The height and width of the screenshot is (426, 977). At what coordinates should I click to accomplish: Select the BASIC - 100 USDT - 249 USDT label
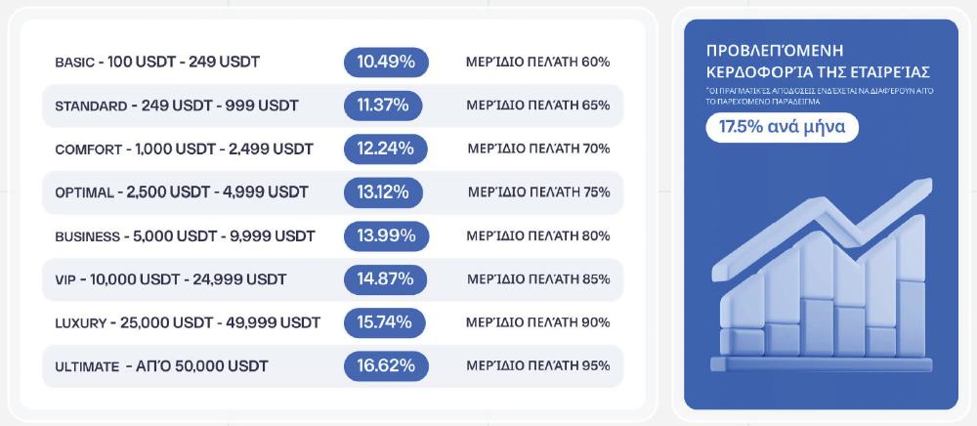coord(157,63)
